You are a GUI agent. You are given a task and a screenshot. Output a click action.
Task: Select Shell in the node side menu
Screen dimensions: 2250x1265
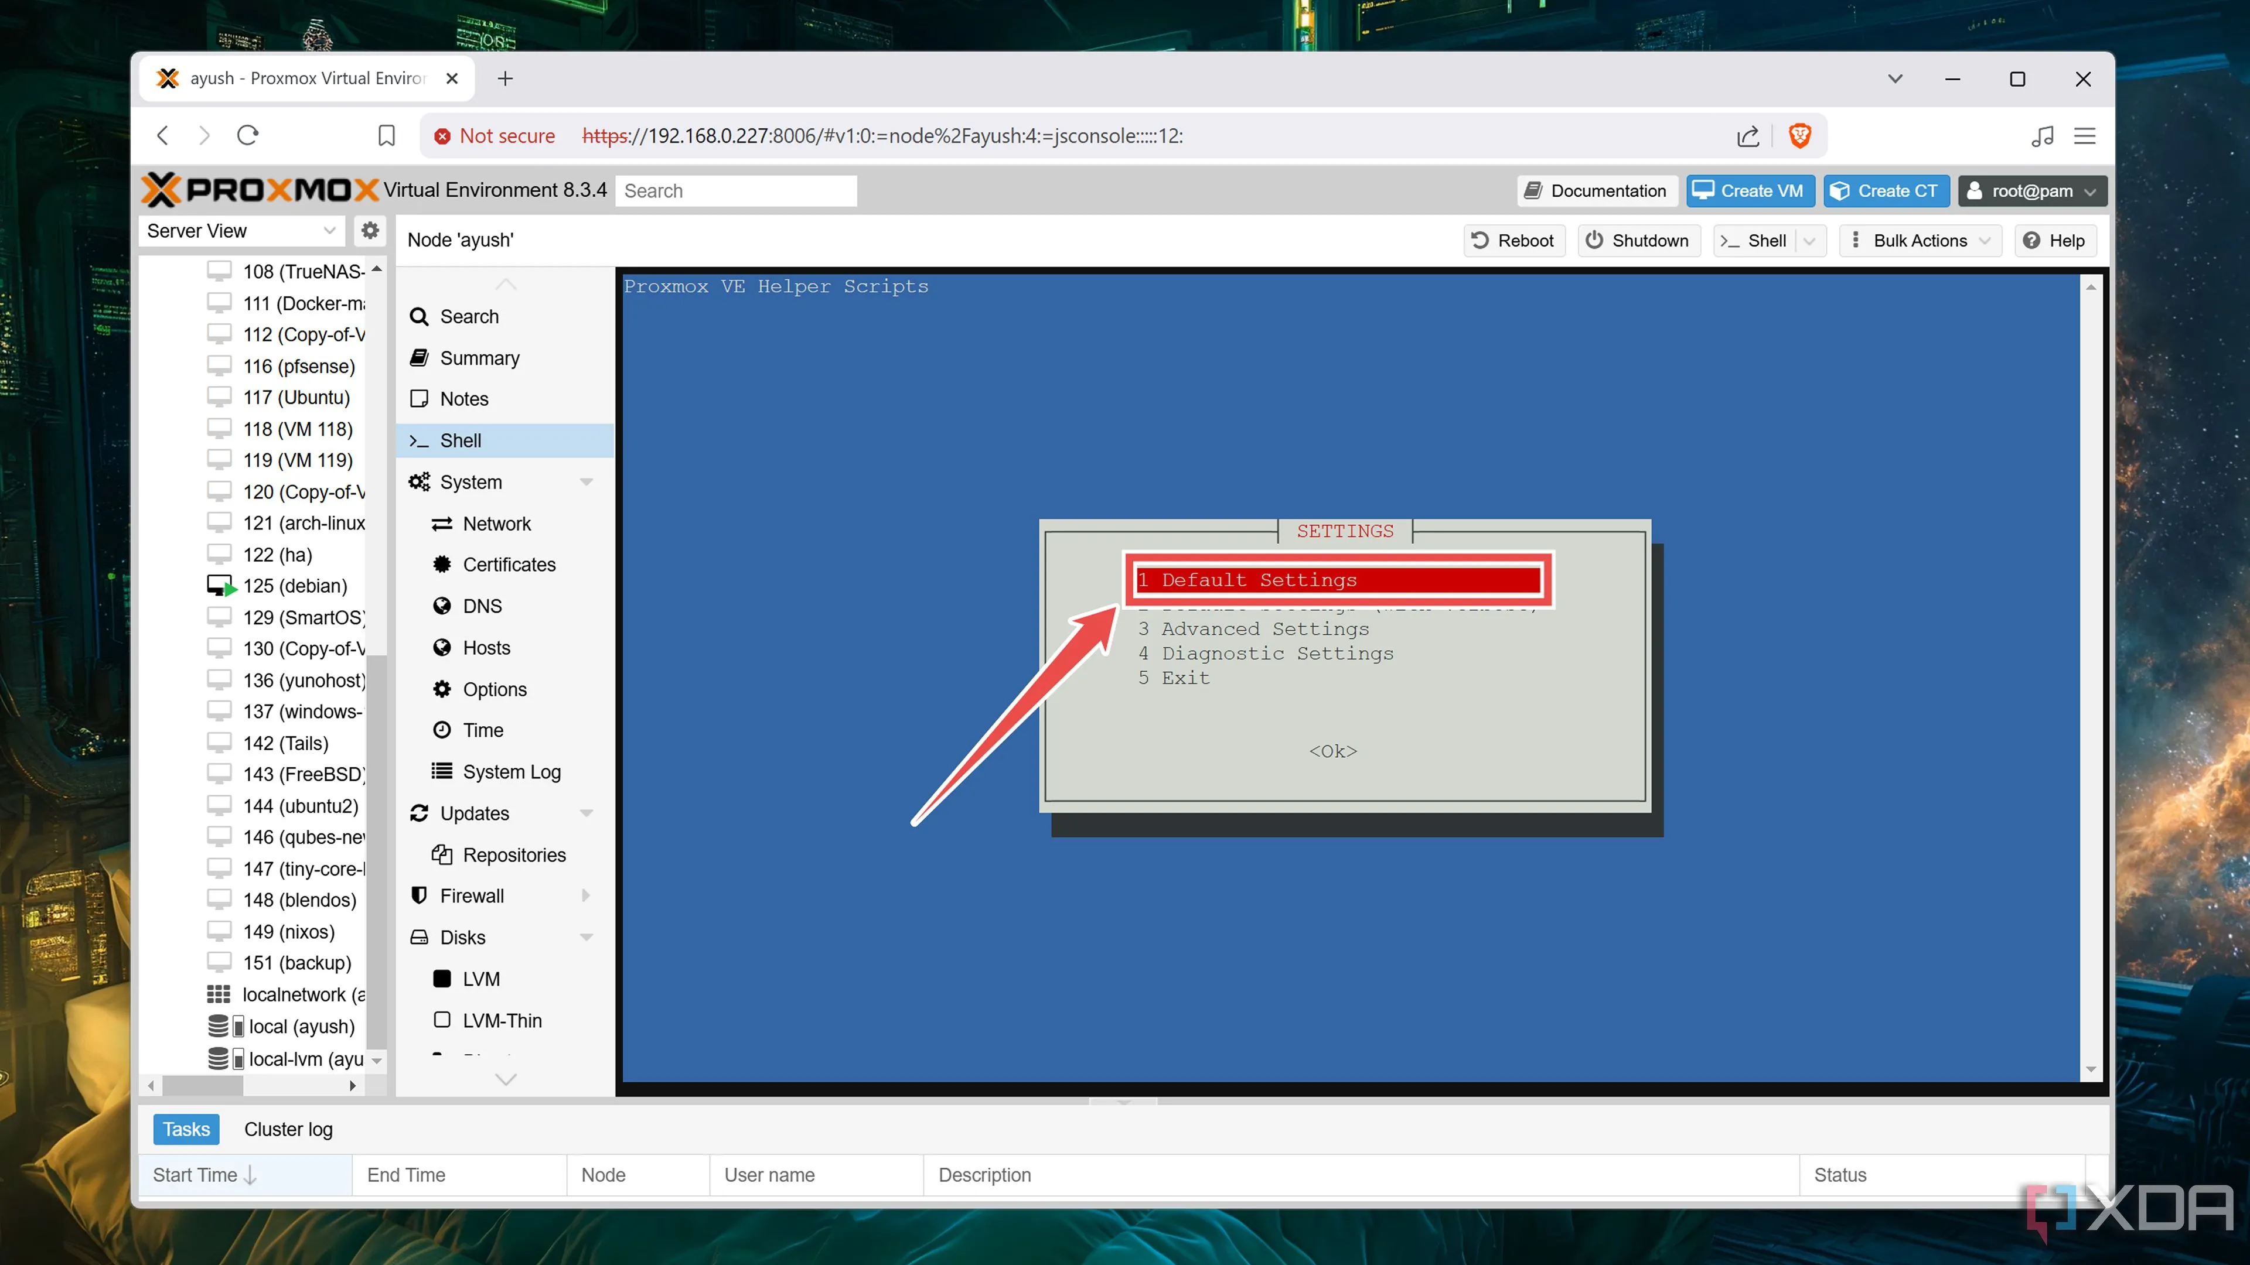pyautogui.click(x=505, y=441)
